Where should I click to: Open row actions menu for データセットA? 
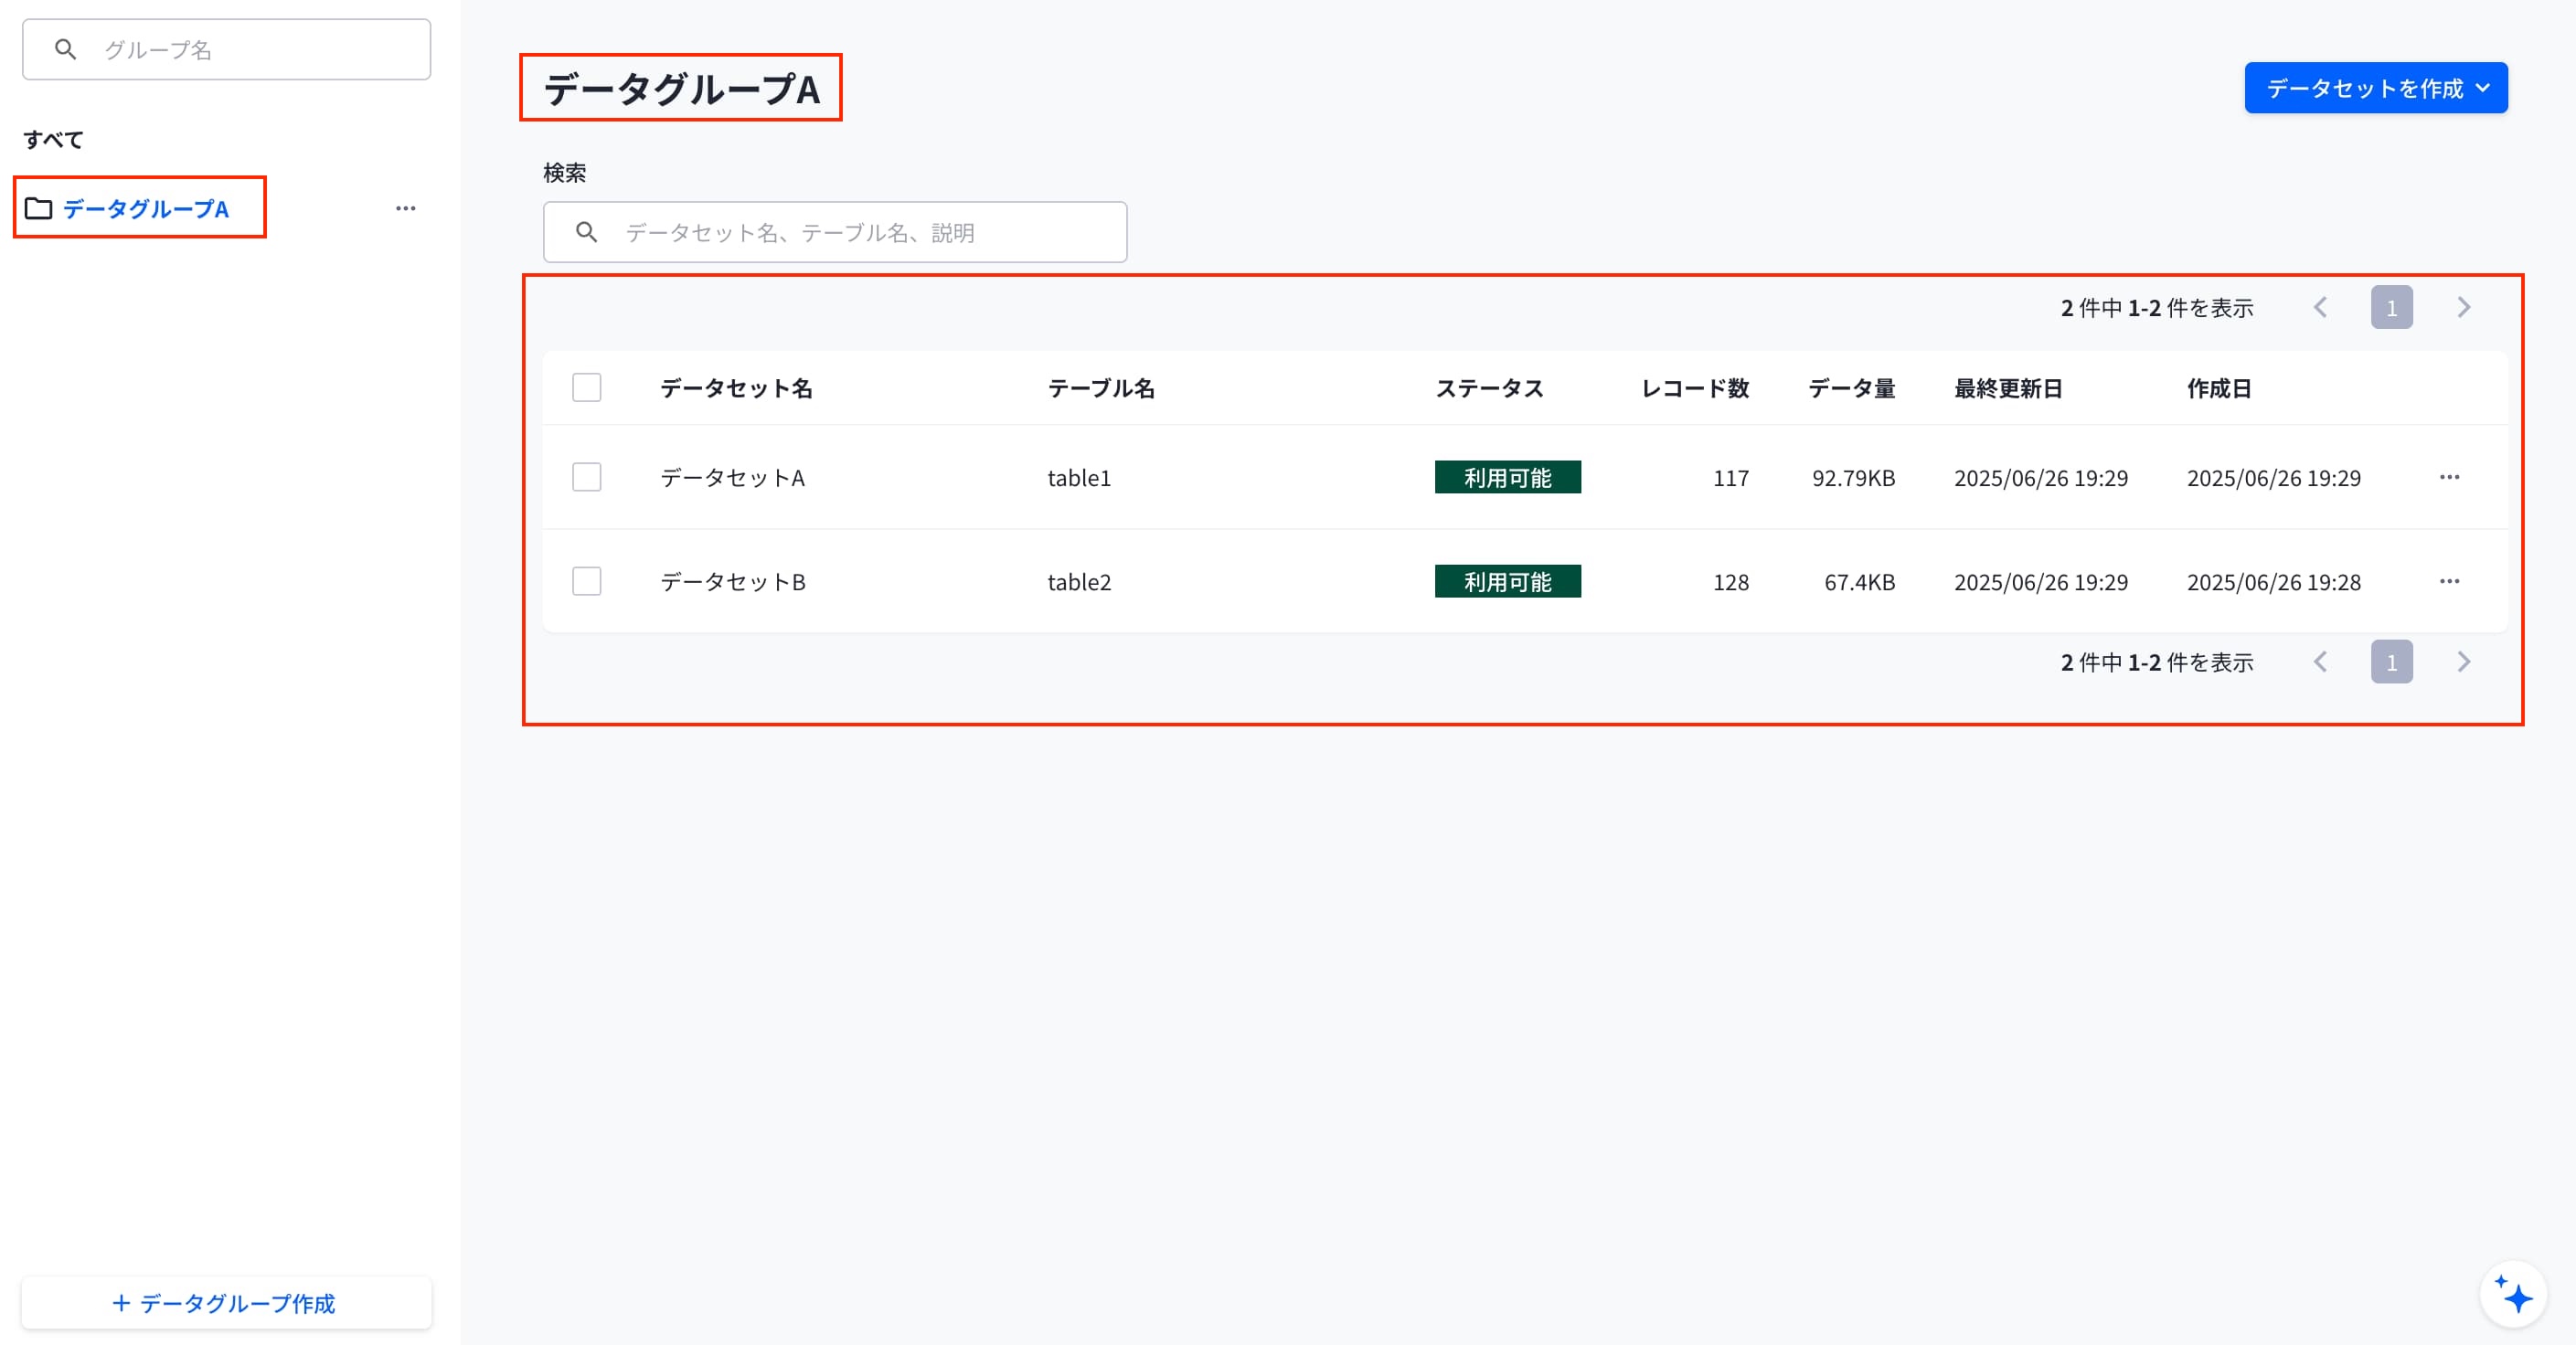coord(2449,477)
